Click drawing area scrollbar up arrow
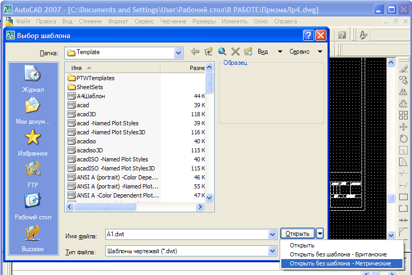This screenshot has height=275, width=412. [x=391, y=63]
